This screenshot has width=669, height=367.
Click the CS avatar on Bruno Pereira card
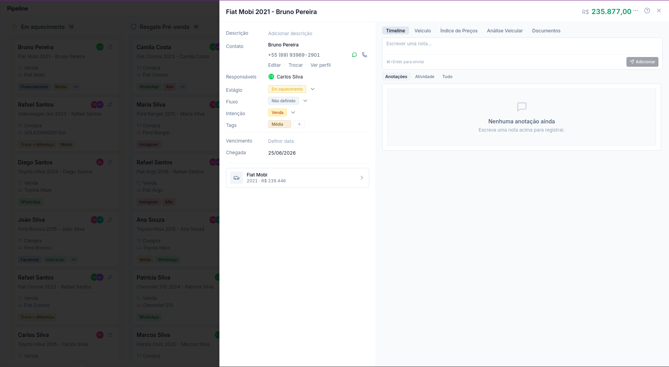pyautogui.click(x=100, y=47)
